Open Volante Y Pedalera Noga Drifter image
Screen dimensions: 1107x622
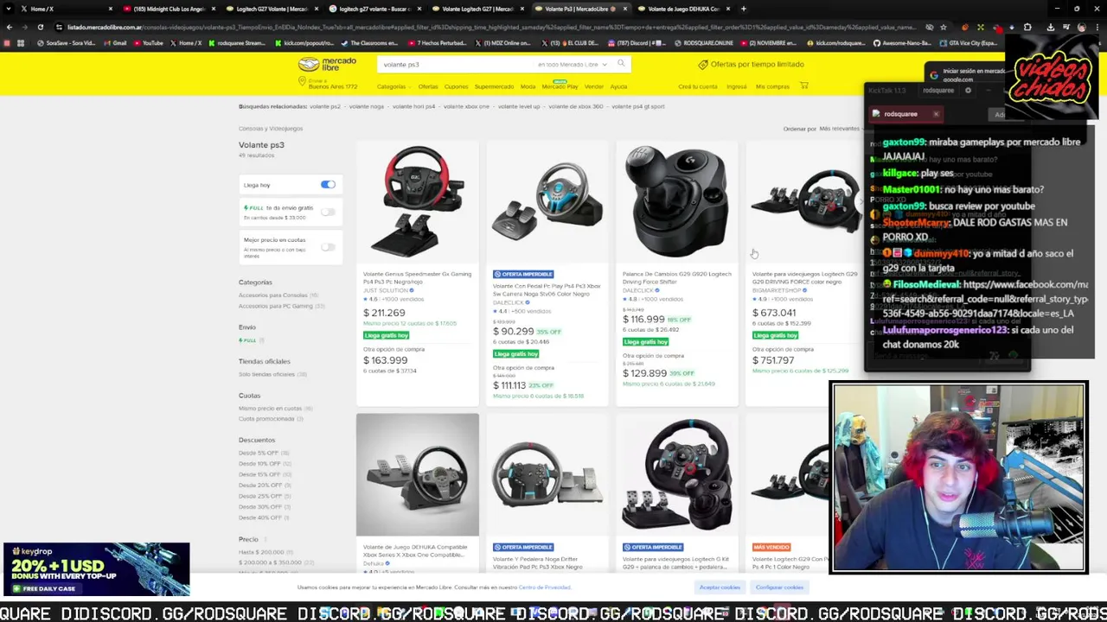click(x=547, y=474)
